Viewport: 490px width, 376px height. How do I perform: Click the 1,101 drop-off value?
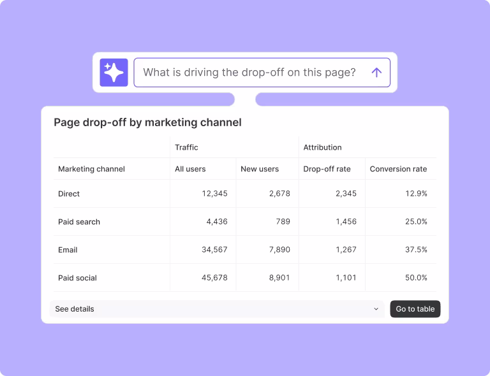click(x=346, y=278)
